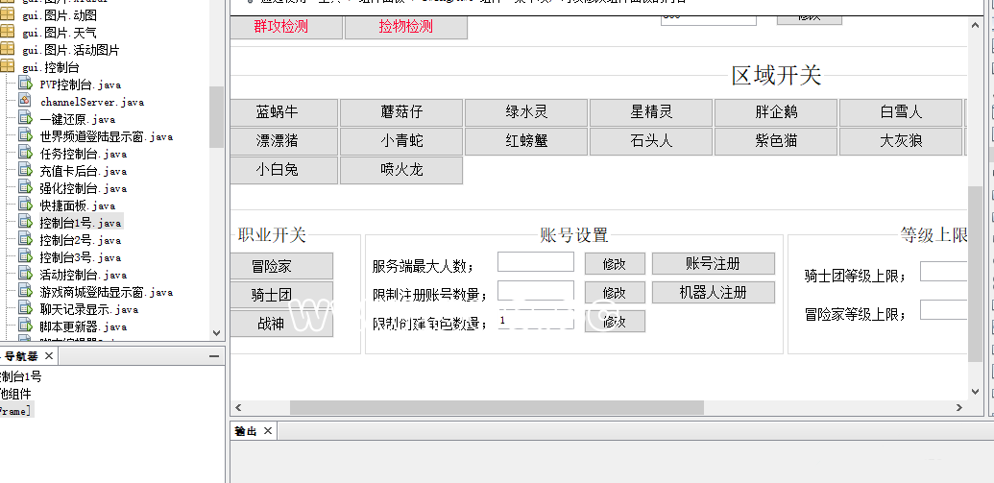994x483 pixels.
Task: Minimize the navigator panel
Action: [214, 356]
